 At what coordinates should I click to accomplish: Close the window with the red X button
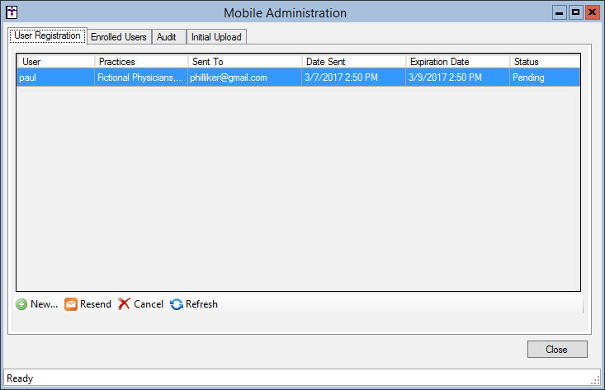coord(591,12)
